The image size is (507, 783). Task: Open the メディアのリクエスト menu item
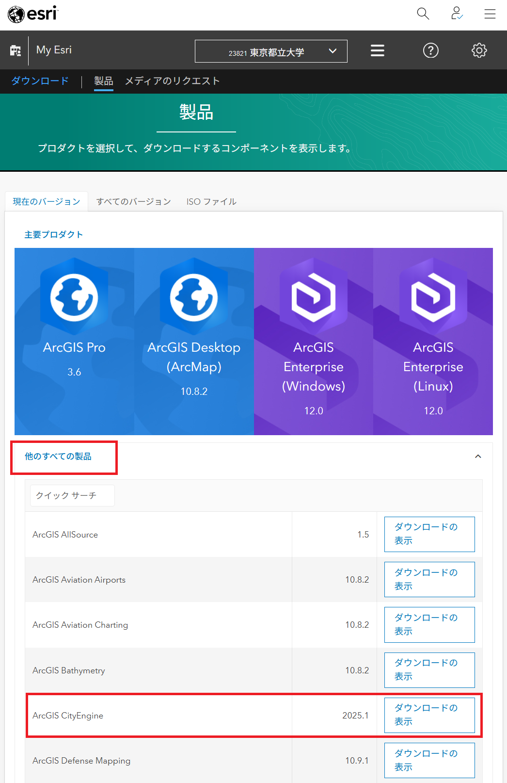click(172, 81)
